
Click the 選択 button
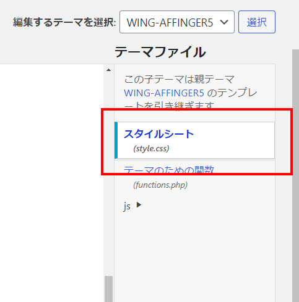tap(257, 22)
